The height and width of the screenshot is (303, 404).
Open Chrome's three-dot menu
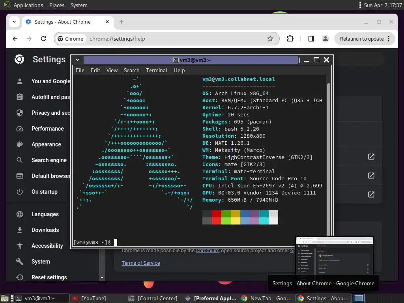click(x=389, y=39)
